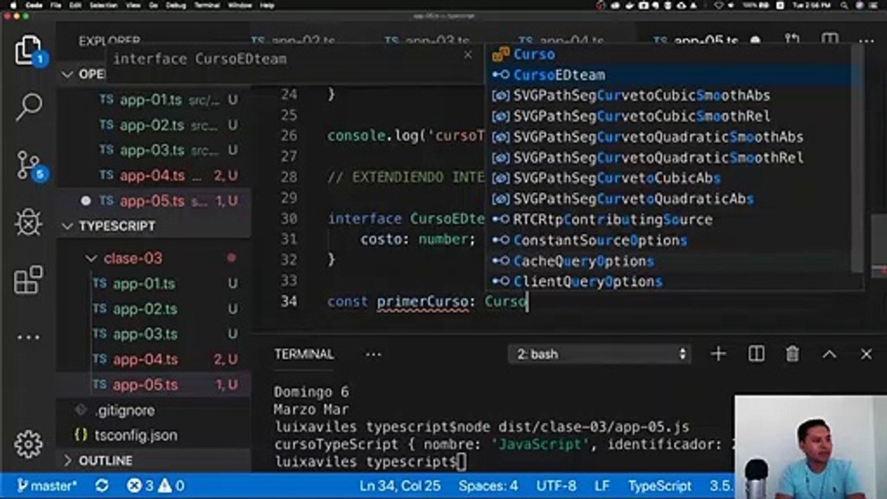Change the language mode via TypeScript in status bar

tap(659, 486)
